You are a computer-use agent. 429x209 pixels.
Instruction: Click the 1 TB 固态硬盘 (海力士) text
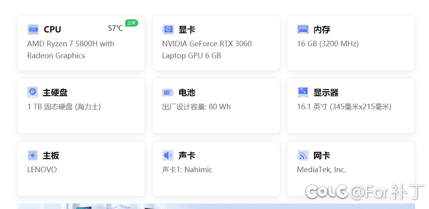(x=64, y=106)
